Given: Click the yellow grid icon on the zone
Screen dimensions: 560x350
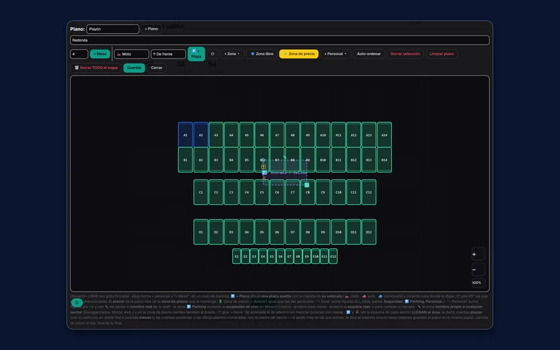Looking at the screenshot, I should pos(263,167).
